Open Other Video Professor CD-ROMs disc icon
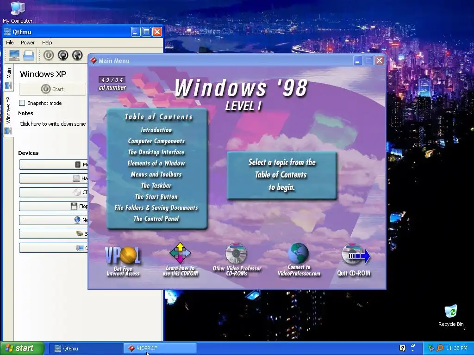Viewport: 474px width, 355px height. pos(236,253)
